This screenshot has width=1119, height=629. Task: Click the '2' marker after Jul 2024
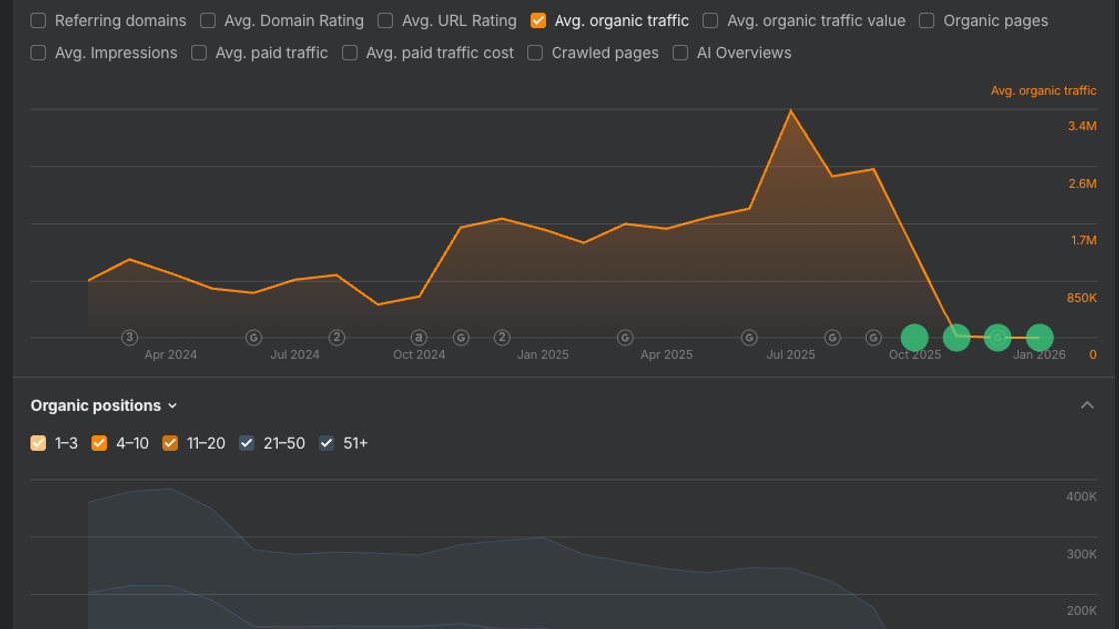337,338
